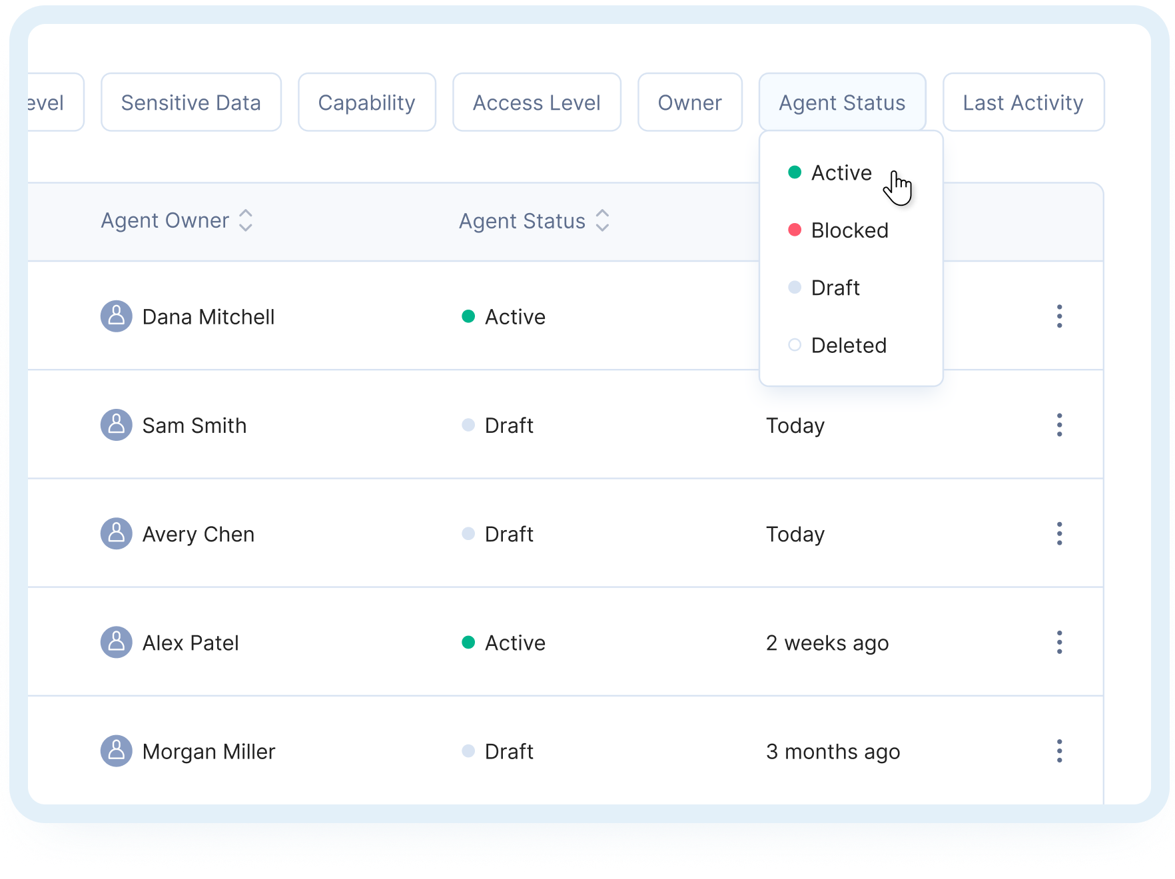Open the partially visible 'evel' filter
The width and height of the screenshot is (1175, 879).
[x=55, y=102]
